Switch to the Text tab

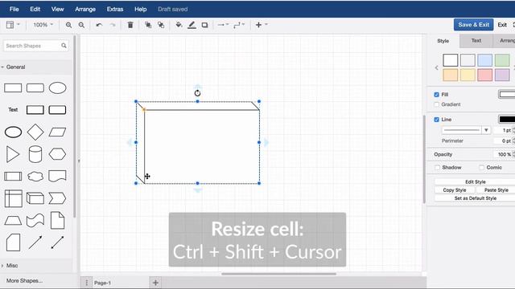(x=476, y=41)
